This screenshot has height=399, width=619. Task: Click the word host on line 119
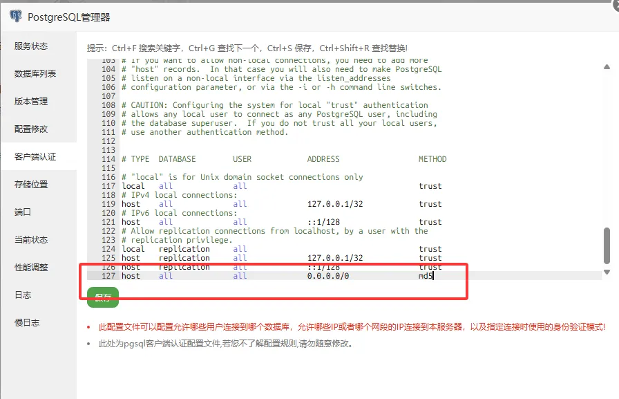(x=131, y=204)
